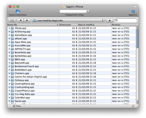
Task: Expand the CookingMama.app disclosure triangle
Action: 9,84
